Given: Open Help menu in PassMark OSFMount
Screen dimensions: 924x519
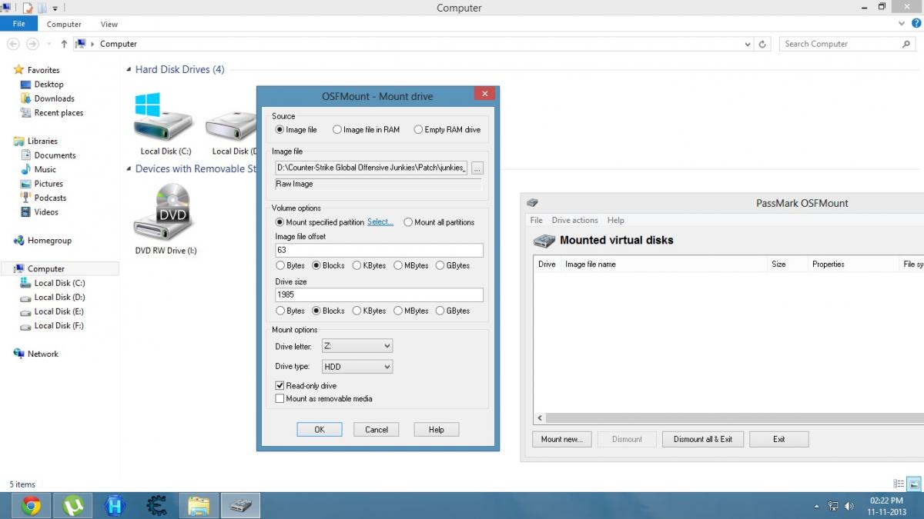Looking at the screenshot, I should click(615, 220).
